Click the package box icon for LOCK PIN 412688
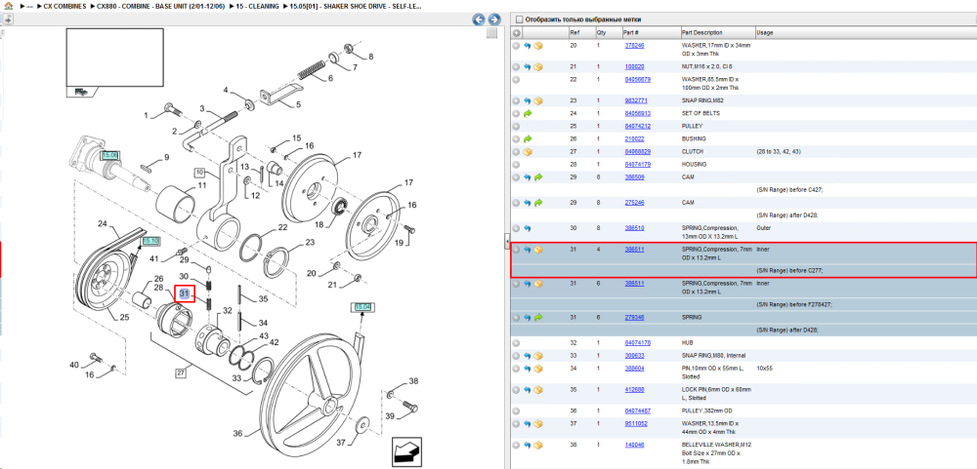977x469 pixels. pyautogui.click(x=537, y=390)
